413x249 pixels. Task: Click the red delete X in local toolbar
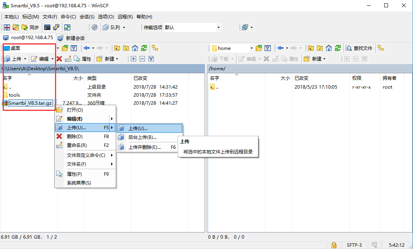59,59
